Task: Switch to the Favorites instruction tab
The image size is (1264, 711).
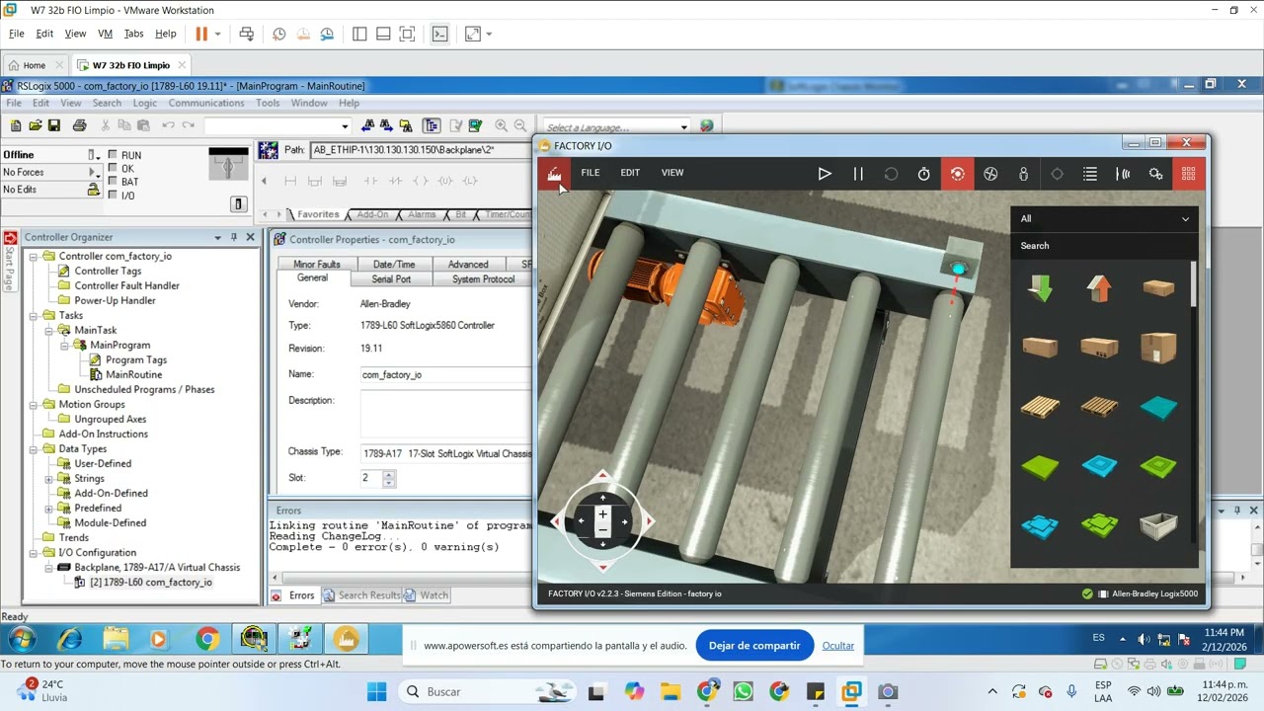Action: coord(318,214)
